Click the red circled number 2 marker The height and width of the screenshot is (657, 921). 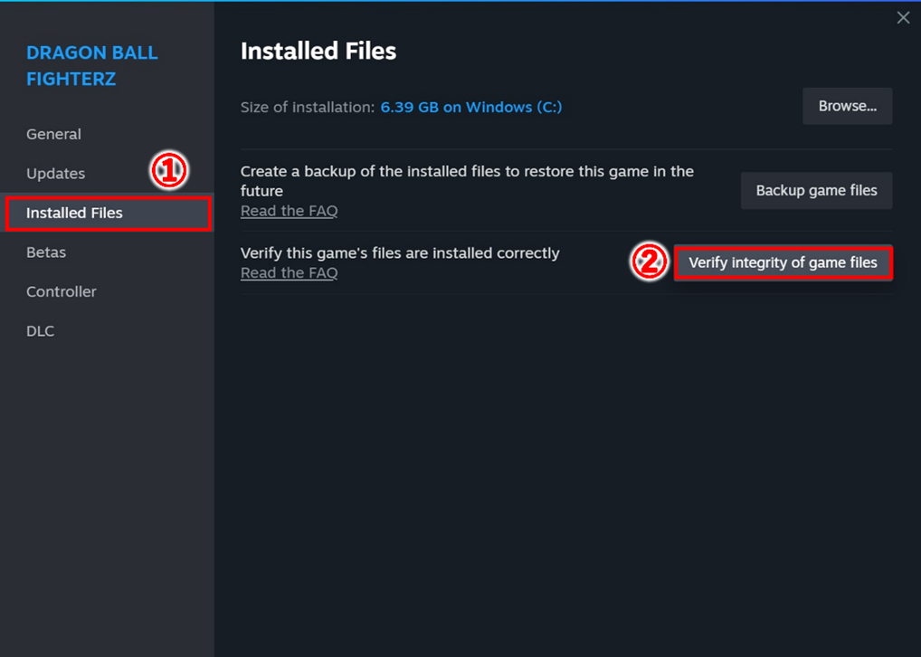click(x=649, y=262)
